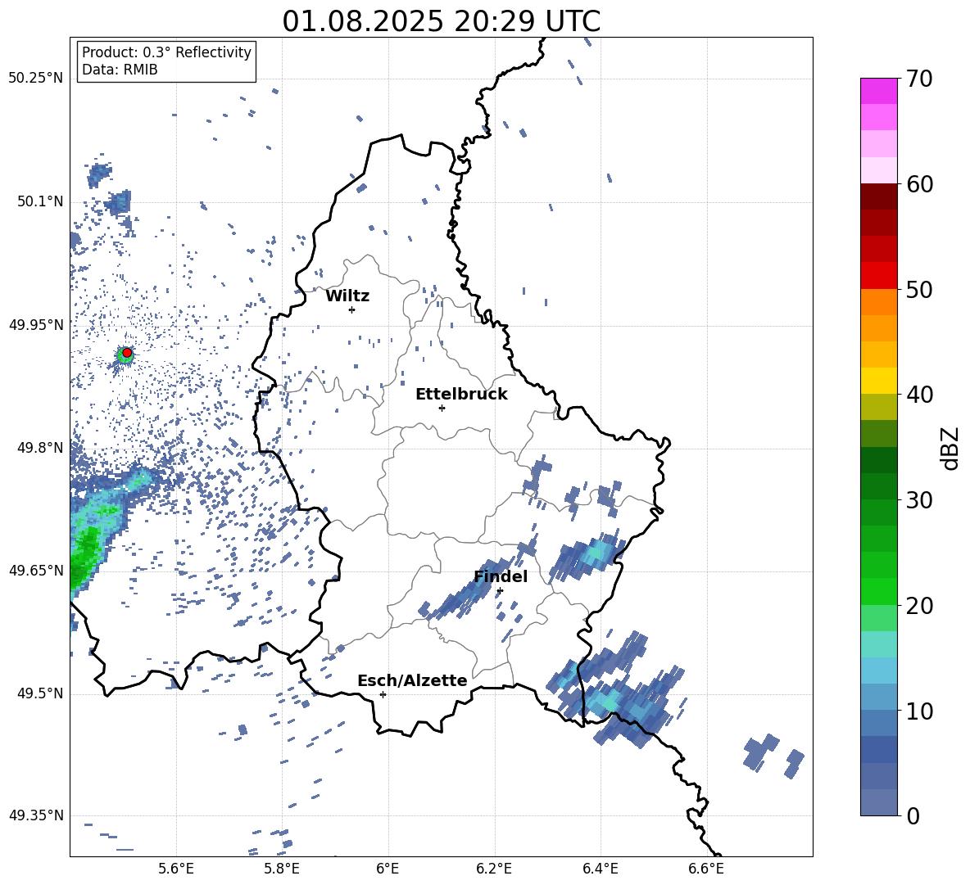Click the colorbar tick label 20
970x885 pixels.
pyautogui.click(x=919, y=606)
